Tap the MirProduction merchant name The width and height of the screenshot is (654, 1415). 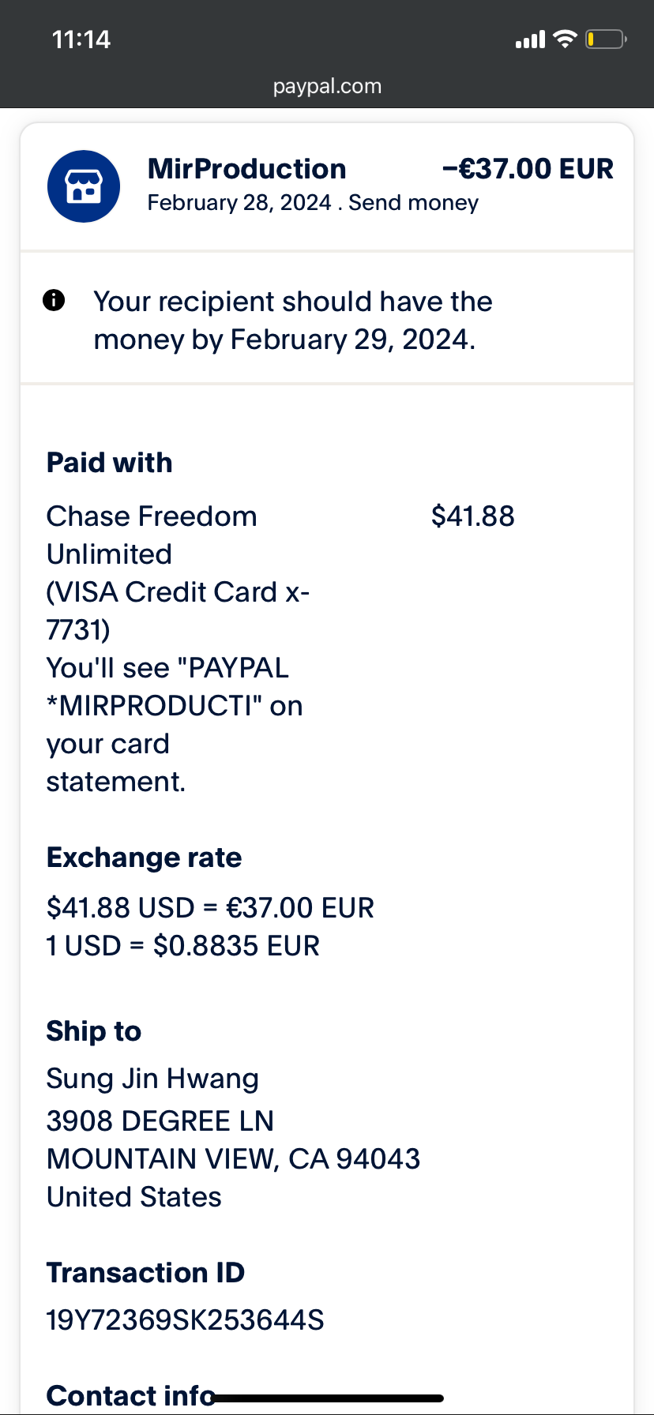246,169
